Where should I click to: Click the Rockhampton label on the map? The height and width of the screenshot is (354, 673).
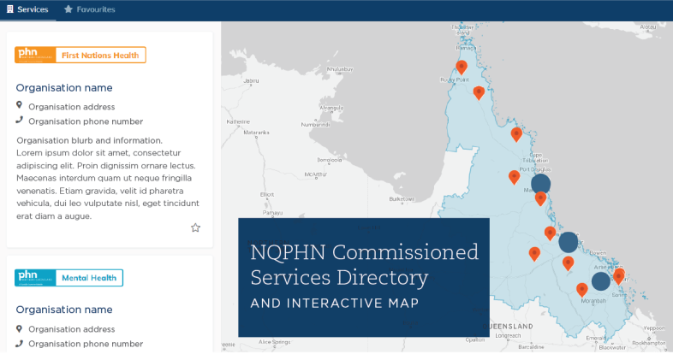click(649, 343)
